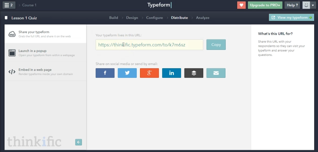
Task: Go to the Configure step
Action: 155,18
